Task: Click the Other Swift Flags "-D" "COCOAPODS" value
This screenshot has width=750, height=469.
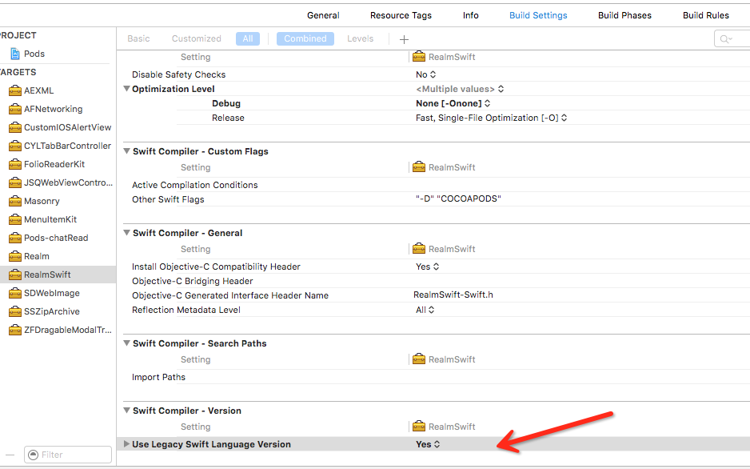Action: pyautogui.click(x=458, y=198)
